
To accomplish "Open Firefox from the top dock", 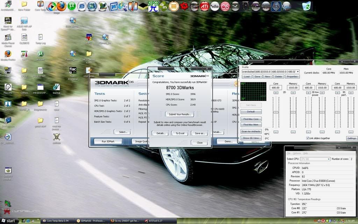I will pyautogui.click(x=62, y=6).
